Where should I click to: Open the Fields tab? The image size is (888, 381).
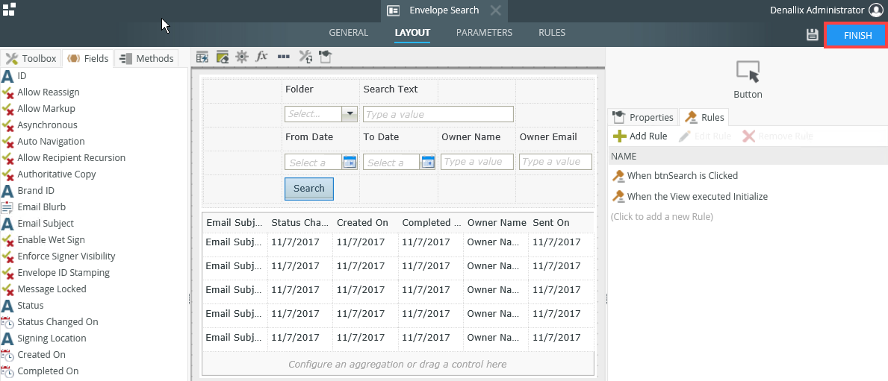88,58
